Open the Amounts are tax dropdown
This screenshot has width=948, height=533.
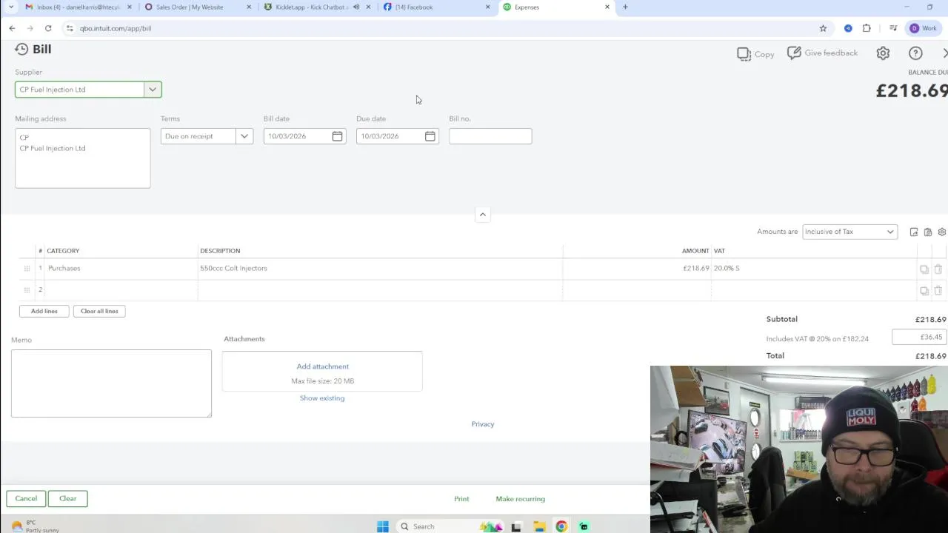tap(849, 232)
